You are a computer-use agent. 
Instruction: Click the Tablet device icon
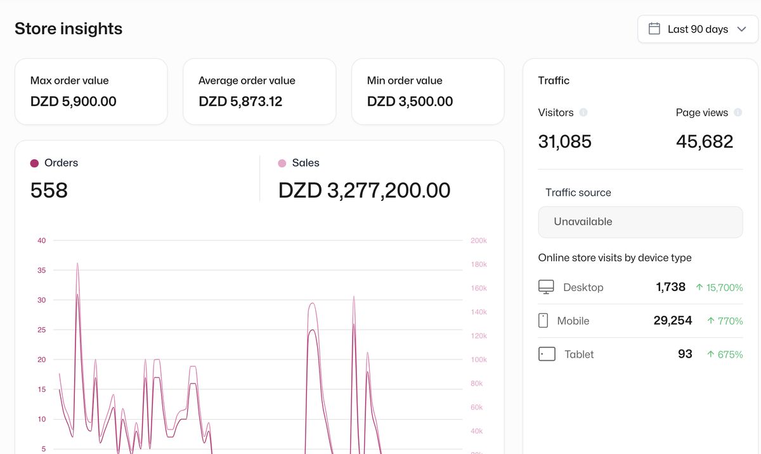pos(547,354)
